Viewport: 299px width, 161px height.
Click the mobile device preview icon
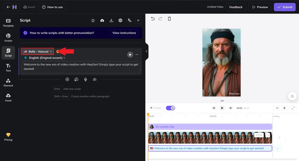[x=170, y=19]
